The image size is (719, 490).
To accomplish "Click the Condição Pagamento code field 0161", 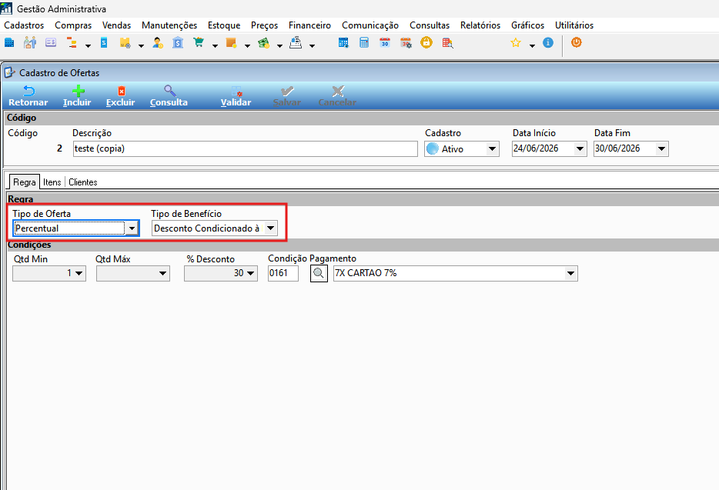I will tap(283, 274).
